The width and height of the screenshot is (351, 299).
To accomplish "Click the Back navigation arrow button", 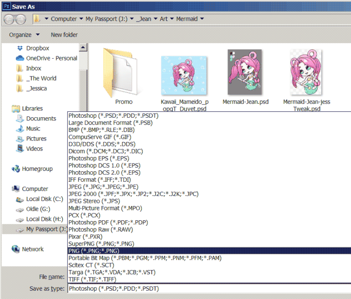I will [x=9, y=20].
